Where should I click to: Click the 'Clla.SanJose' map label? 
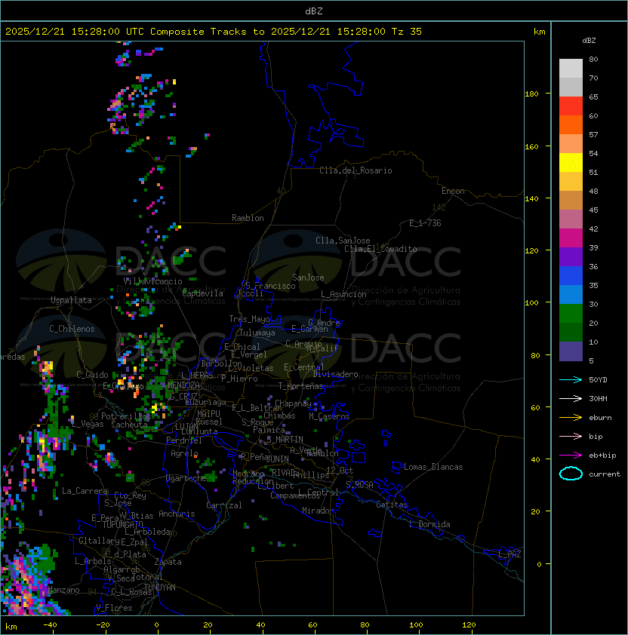(x=343, y=241)
